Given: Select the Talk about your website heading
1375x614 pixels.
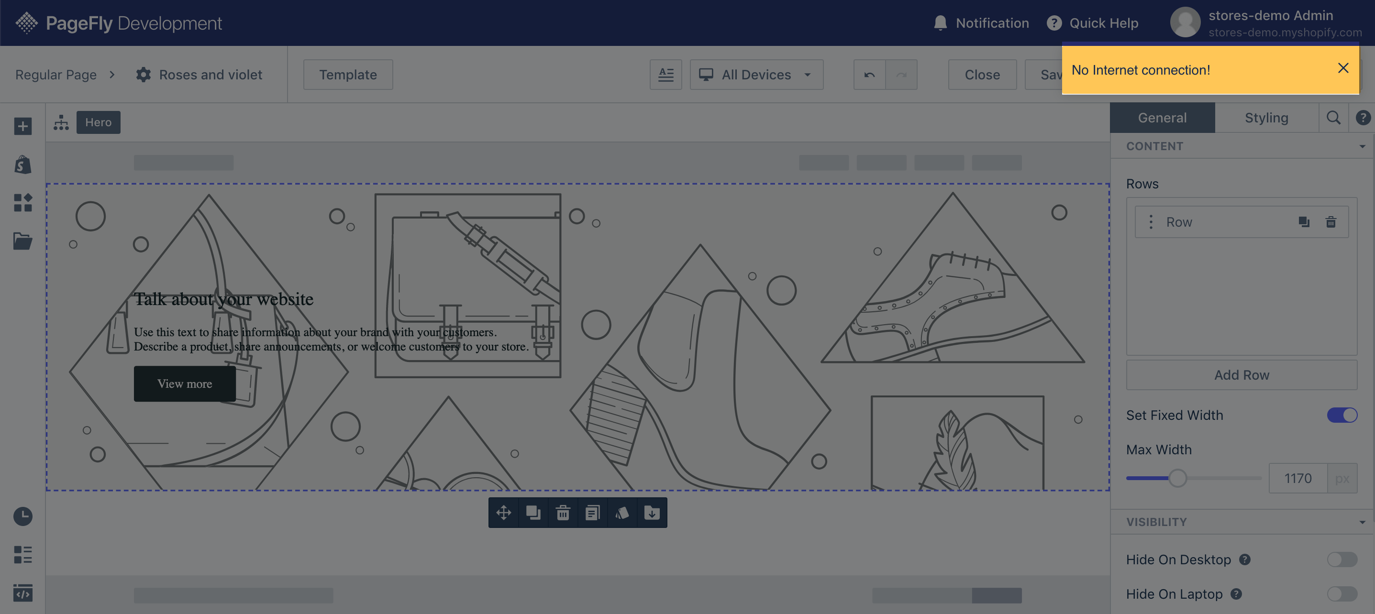Looking at the screenshot, I should [x=223, y=299].
